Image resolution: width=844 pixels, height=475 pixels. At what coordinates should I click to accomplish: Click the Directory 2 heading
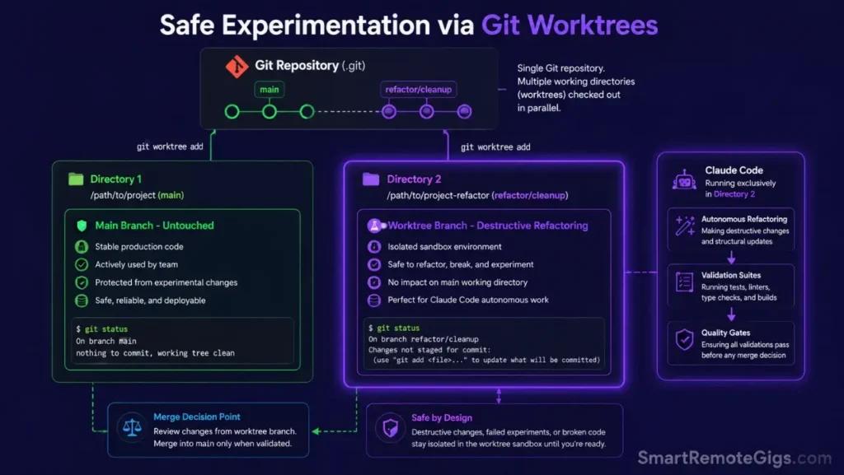click(414, 179)
